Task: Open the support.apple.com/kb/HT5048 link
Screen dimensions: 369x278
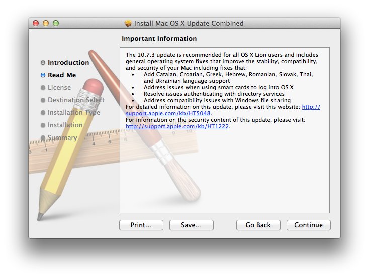Action: 168,113
